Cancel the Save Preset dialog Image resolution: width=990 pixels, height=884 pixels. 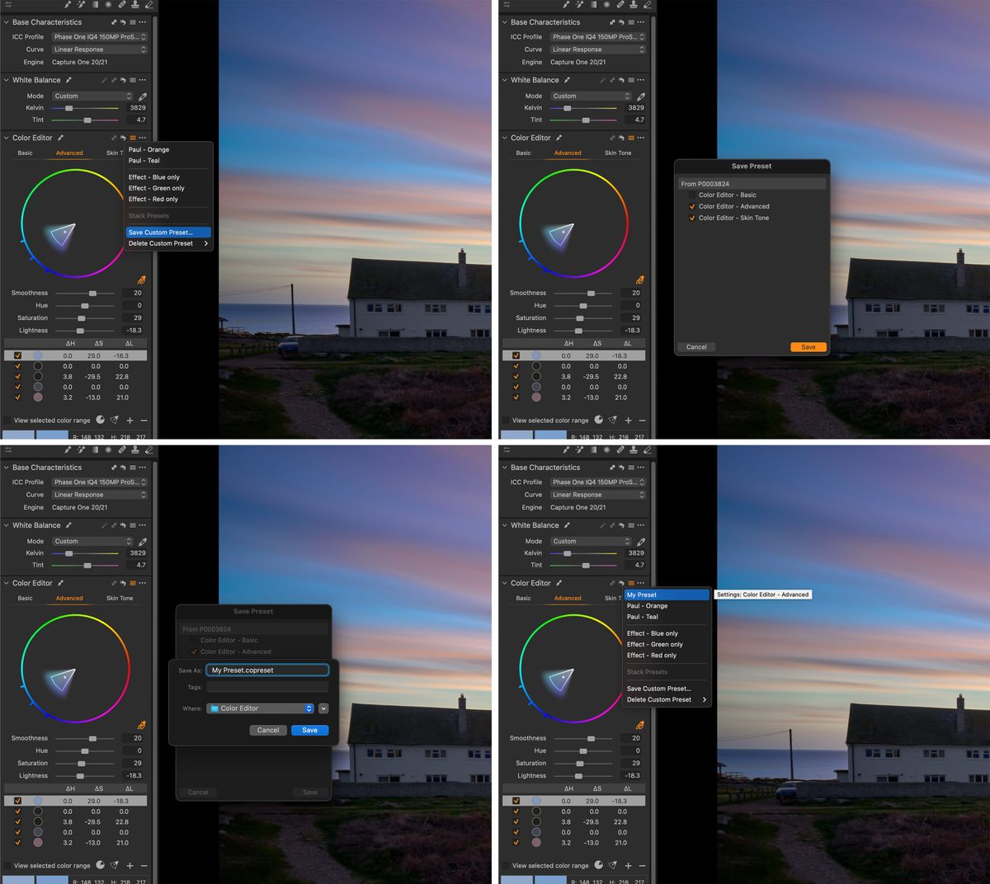point(695,346)
